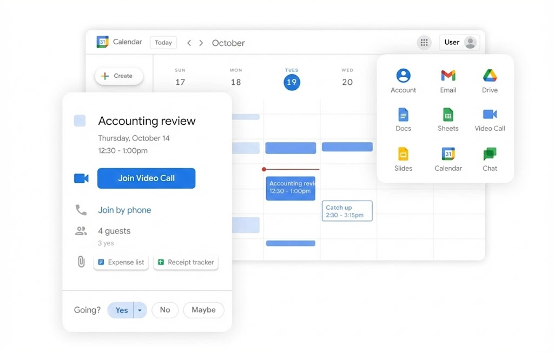Respond Yes to the Going prompt
The height and width of the screenshot is (353, 554).
pos(121,310)
